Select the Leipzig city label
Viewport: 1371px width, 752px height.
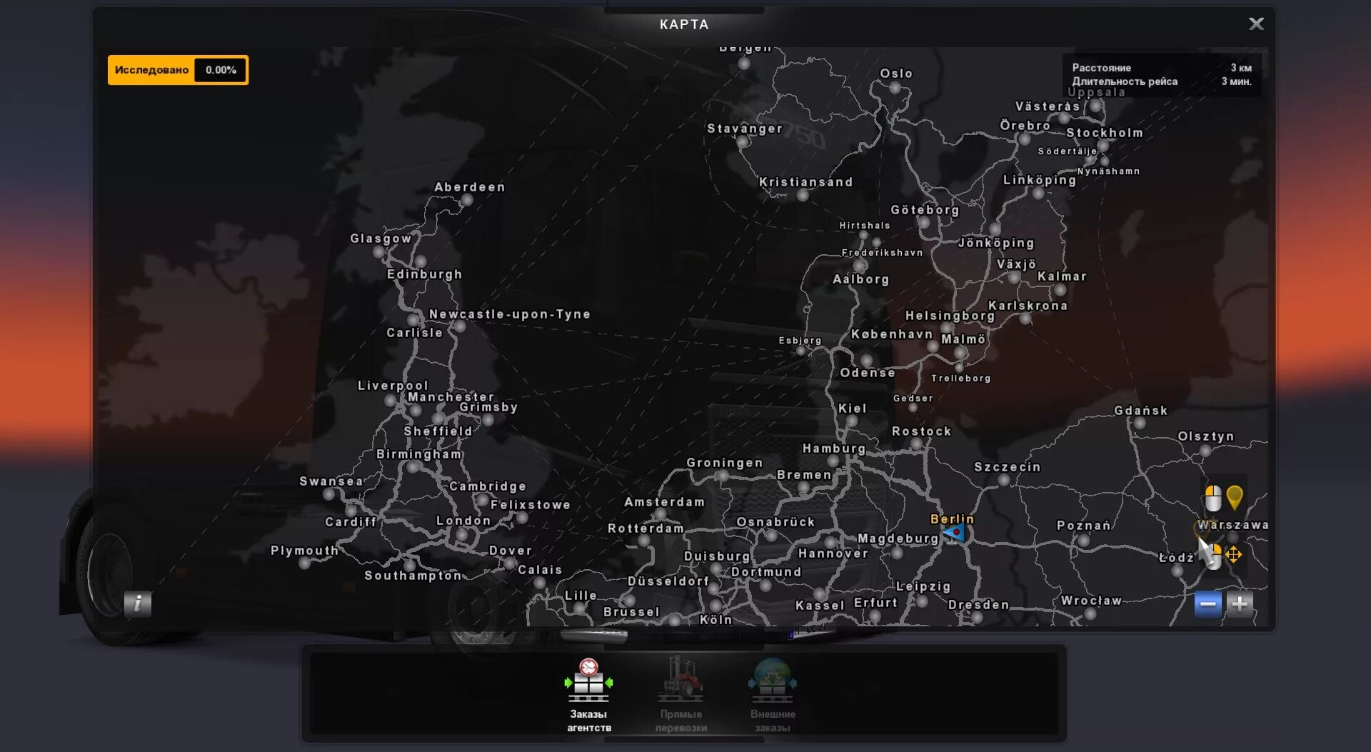(923, 586)
